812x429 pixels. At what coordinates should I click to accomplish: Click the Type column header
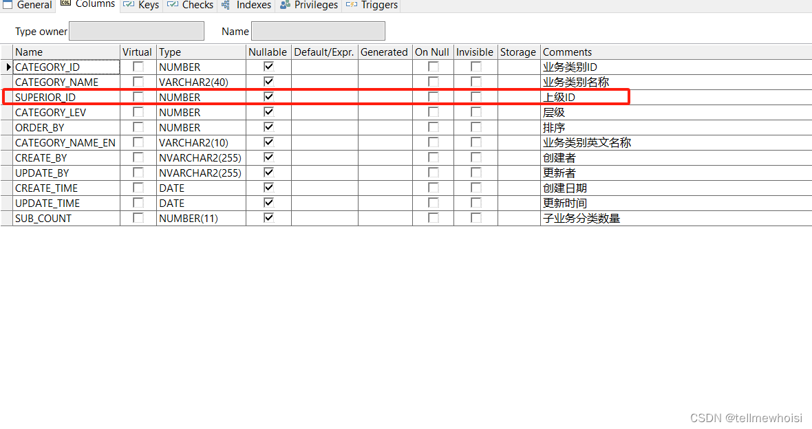coord(201,52)
